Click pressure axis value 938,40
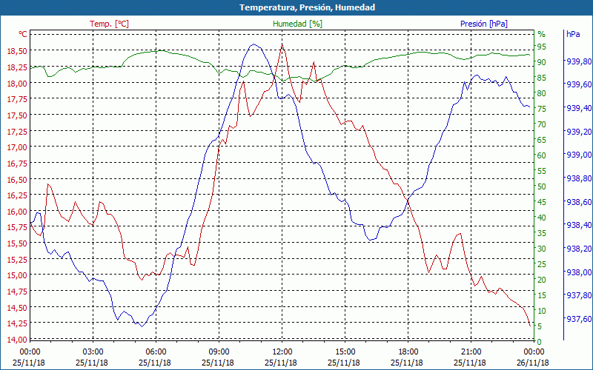Viewport: 593px width, 370px height. pyautogui.click(x=579, y=226)
